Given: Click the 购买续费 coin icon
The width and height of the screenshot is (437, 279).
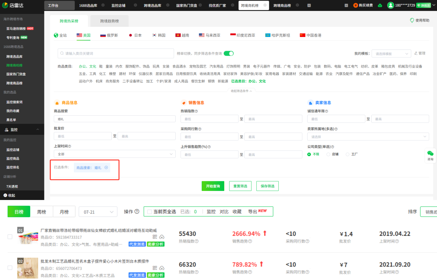Looking at the screenshot, I should coord(355,5).
